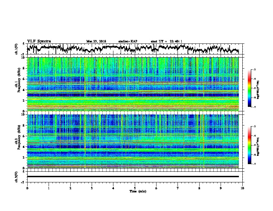Click time axis tick label "6"

pos(156,188)
